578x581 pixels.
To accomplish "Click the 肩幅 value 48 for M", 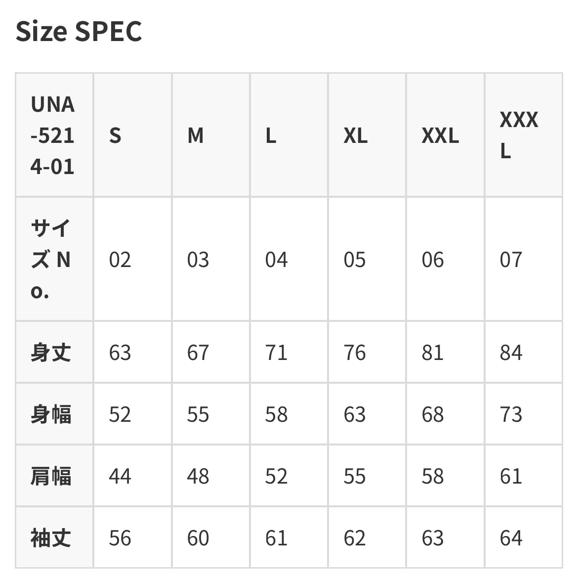I will click(198, 476).
